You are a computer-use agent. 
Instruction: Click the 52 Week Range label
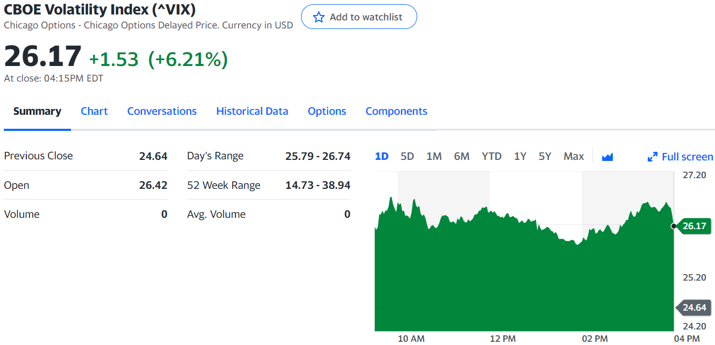[x=224, y=185]
